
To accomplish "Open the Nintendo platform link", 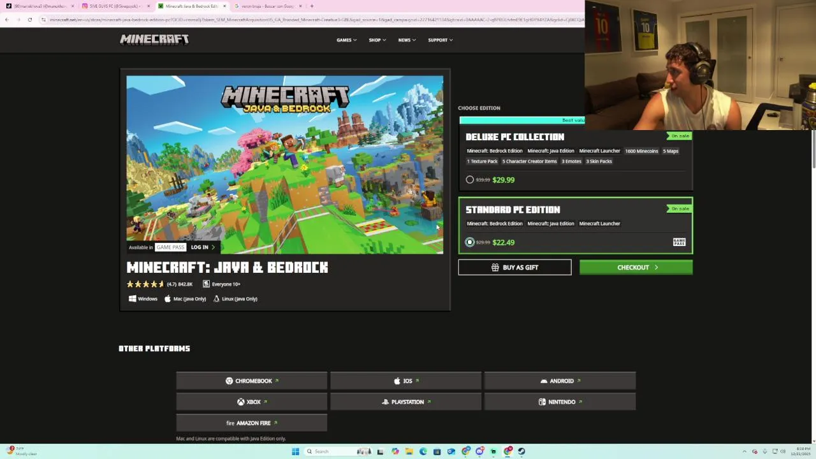I will (560, 402).
